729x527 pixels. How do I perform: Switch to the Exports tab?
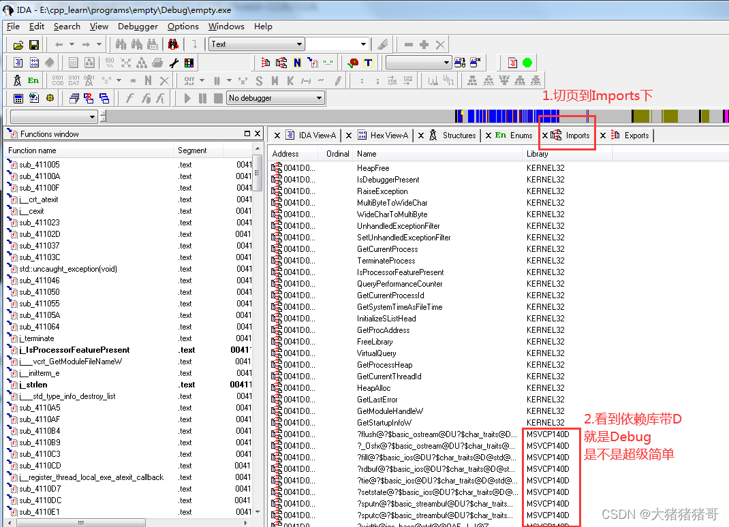(630, 135)
